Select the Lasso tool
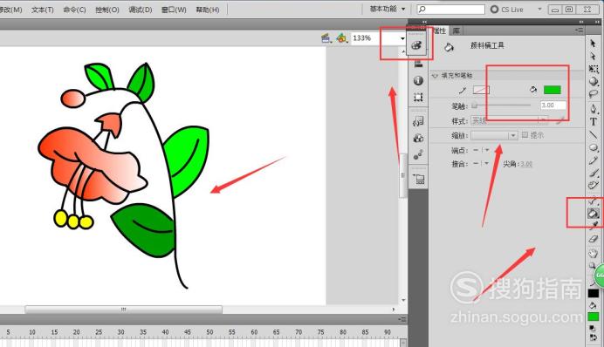This screenshot has height=347, width=604. pos(594,94)
